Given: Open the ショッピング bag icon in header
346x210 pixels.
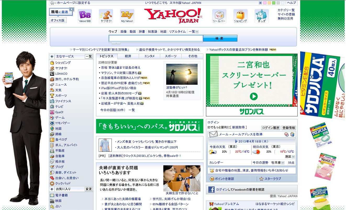Looking at the screenshot, I should point(240,16).
